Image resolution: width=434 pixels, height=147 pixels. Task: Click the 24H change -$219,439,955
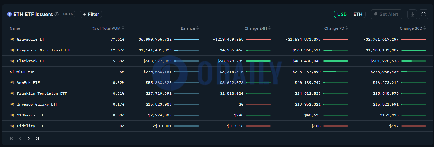(x=228, y=39)
